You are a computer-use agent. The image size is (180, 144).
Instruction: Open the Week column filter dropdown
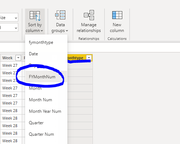pos(18,58)
